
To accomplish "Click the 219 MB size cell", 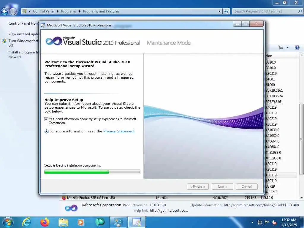I will coord(251,197).
